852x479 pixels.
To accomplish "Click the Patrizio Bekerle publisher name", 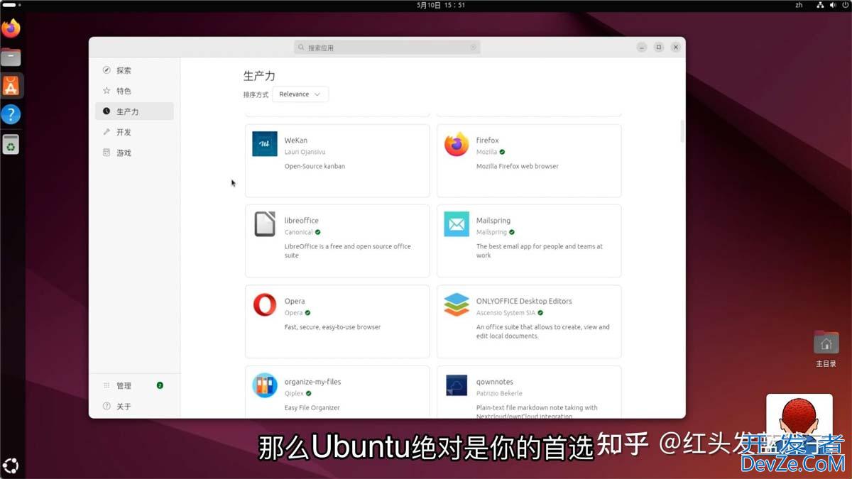I will point(499,393).
